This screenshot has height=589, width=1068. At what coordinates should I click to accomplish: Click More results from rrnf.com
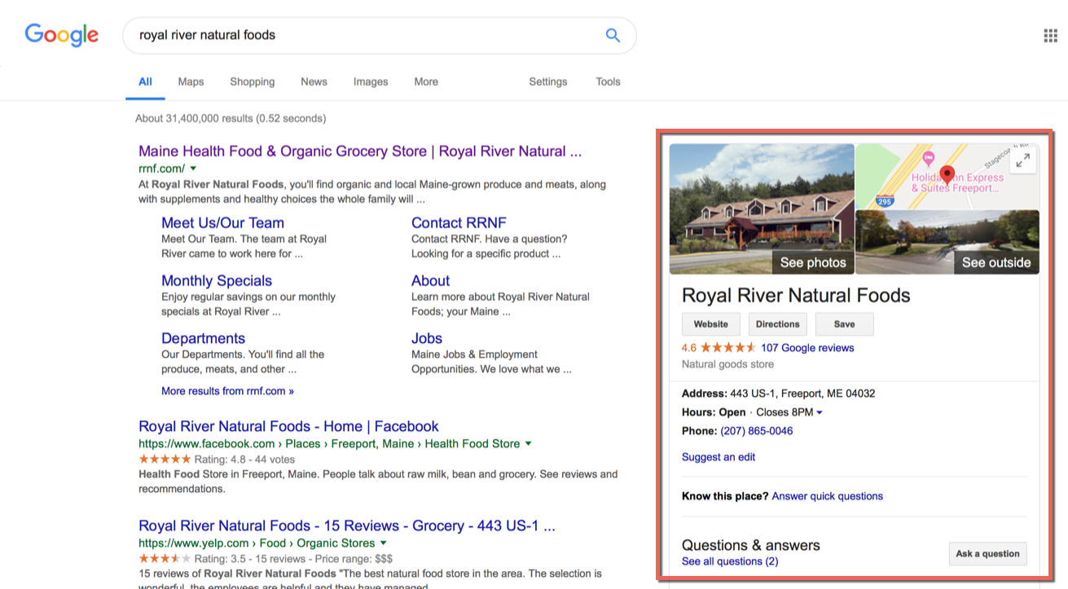pyautogui.click(x=227, y=391)
